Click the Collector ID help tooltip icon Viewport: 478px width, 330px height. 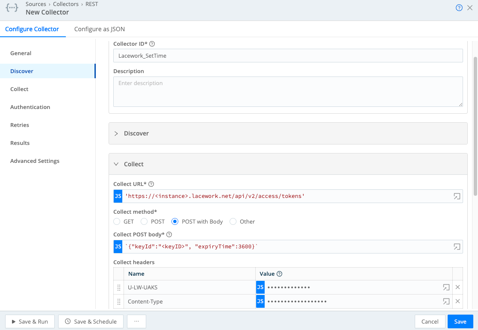click(x=152, y=44)
